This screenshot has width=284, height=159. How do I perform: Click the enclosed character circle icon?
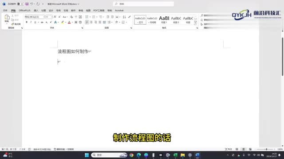pyautogui.click(x=80, y=22)
